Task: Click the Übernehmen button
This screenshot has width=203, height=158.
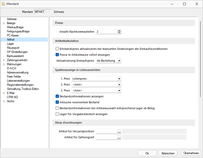Action: [191, 153]
